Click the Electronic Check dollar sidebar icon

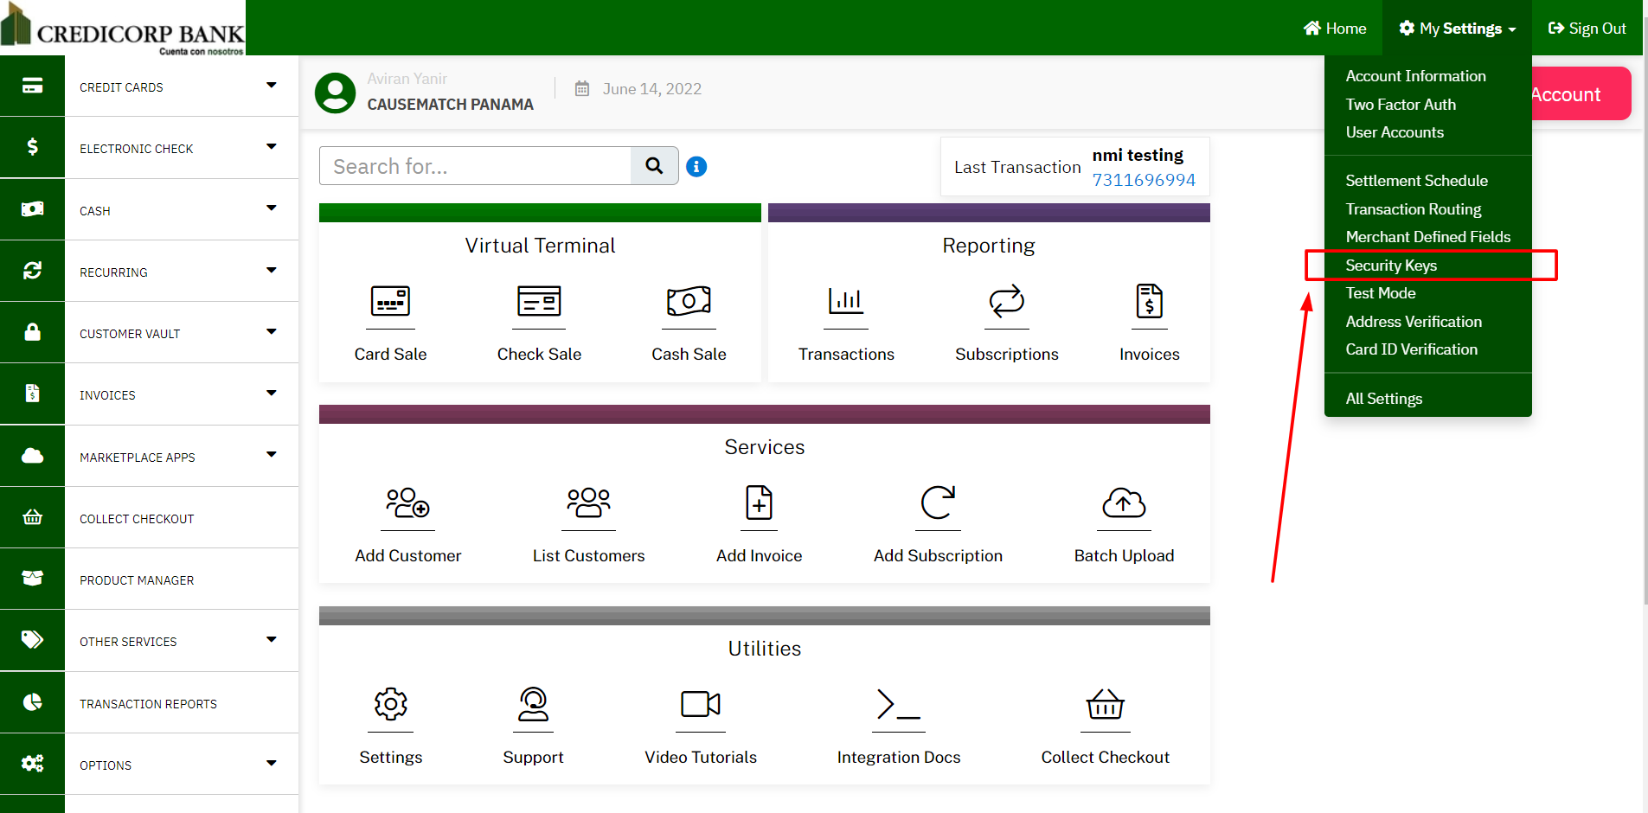point(32,147)
